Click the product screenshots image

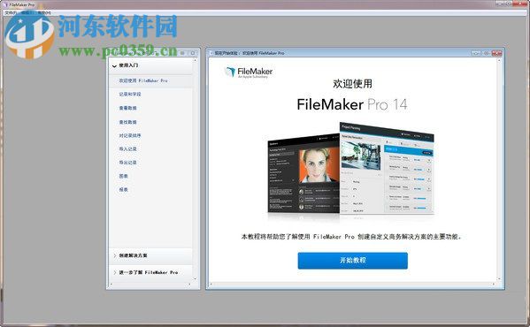click(x=351, y=170)
